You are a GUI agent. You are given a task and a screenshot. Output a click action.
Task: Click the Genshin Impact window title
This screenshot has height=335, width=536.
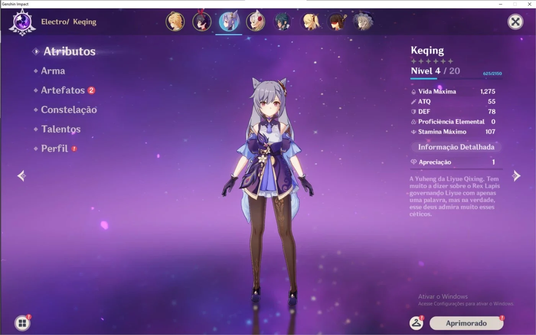15,4
